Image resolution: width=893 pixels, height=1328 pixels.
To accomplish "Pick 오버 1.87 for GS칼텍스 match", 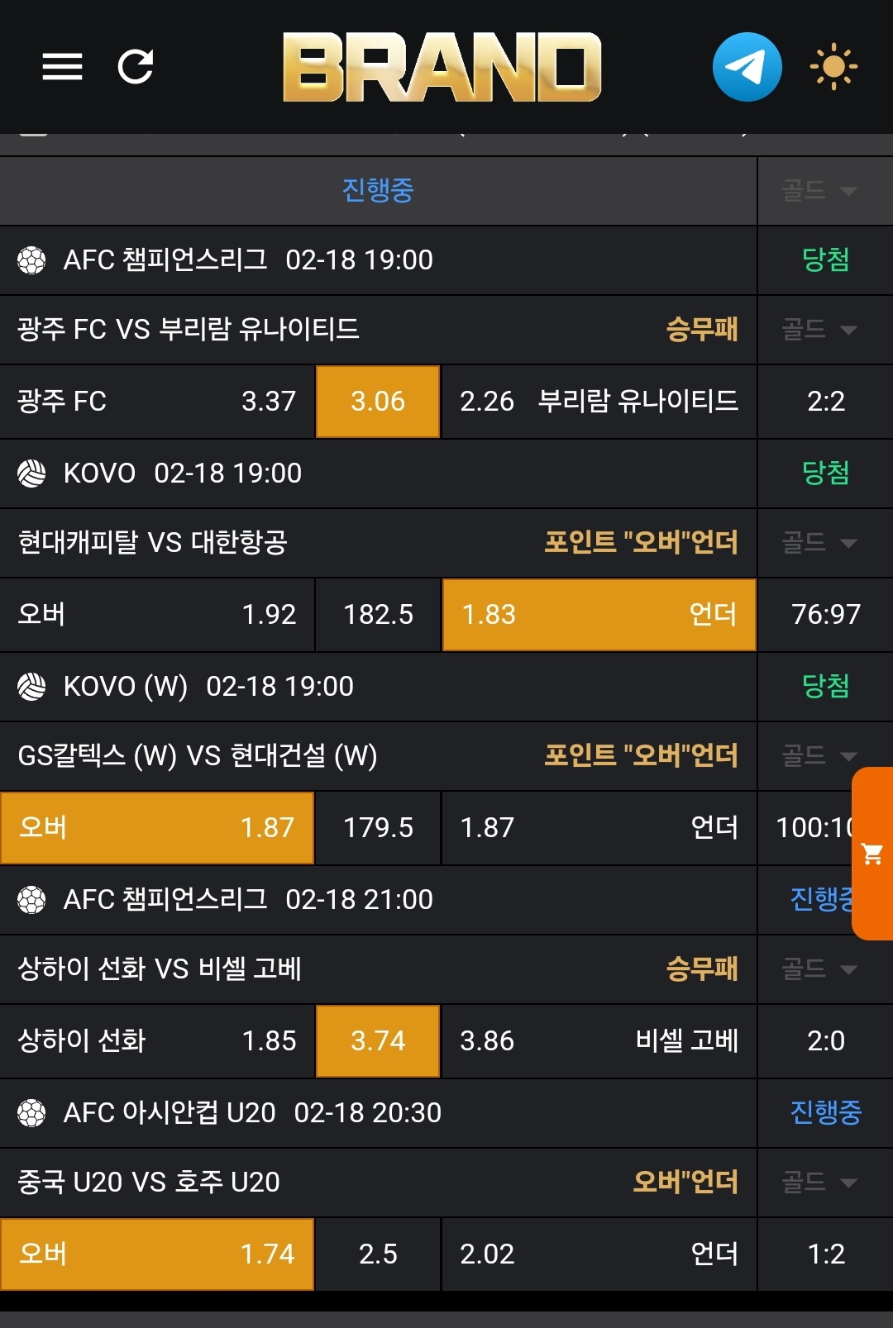I will tap(157, 828).
